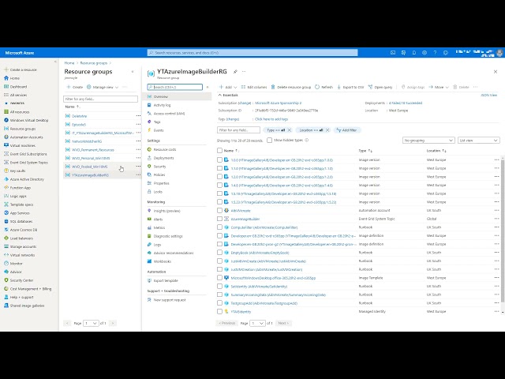Screen dimensions: 505x379
Task: Click here to add tags link
Action: [x=271, y=119]
